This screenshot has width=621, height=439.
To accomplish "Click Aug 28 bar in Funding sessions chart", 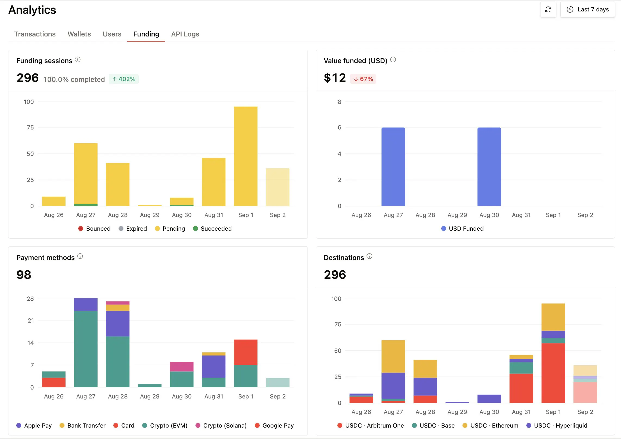I will (x=118, y=184).
